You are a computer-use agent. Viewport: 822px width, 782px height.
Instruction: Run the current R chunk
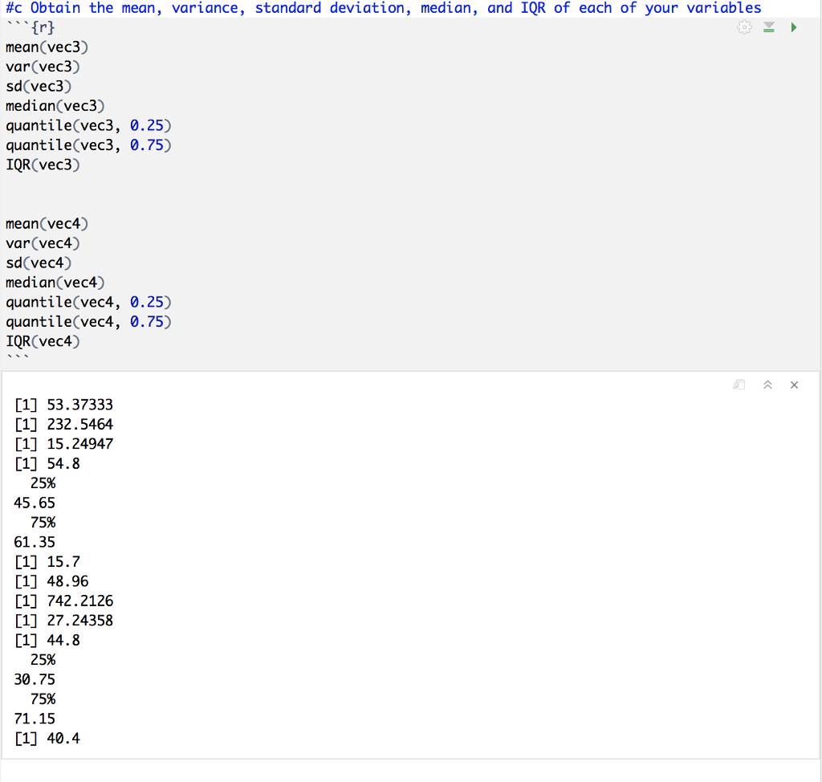794,26
